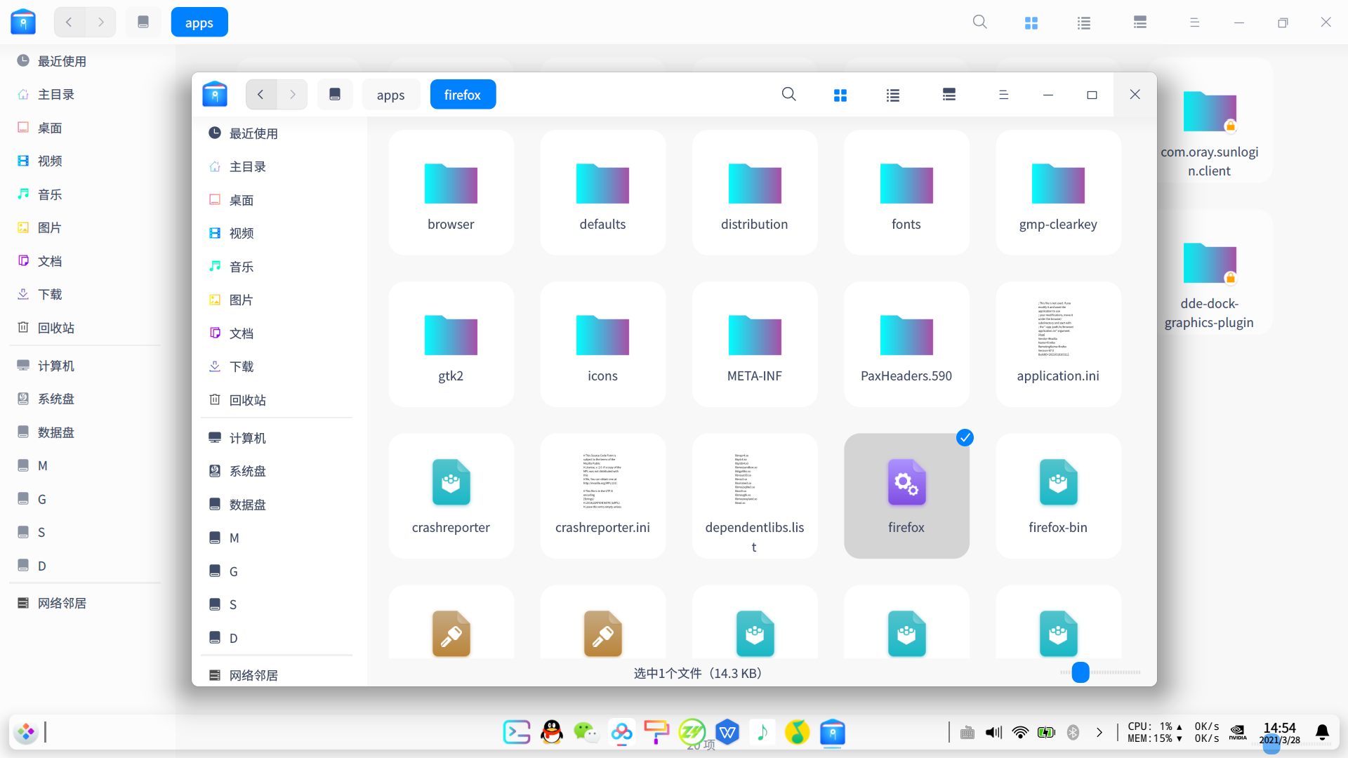
Task: Expand the MEM down-arrow in monitor
Action: pyautogui.click(x=1179, y=738)
